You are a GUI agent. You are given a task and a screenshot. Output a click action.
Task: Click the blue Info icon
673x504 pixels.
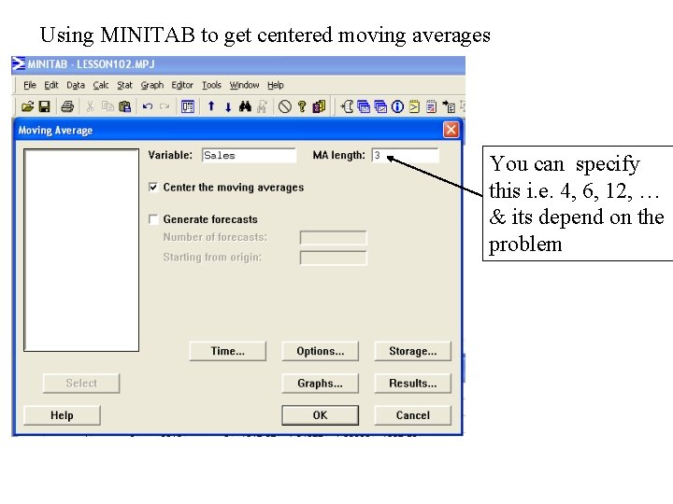pos(397,106)
